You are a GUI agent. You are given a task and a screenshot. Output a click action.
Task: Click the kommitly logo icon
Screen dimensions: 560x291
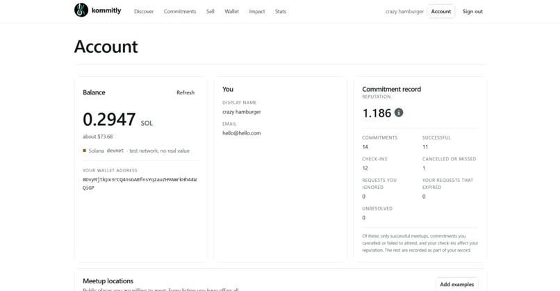point(81,10)
